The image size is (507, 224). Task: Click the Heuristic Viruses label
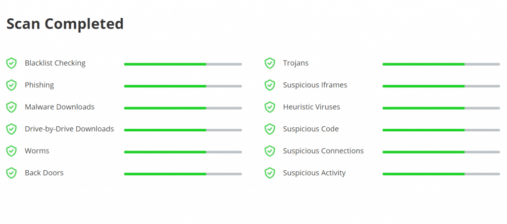point(311,107)
